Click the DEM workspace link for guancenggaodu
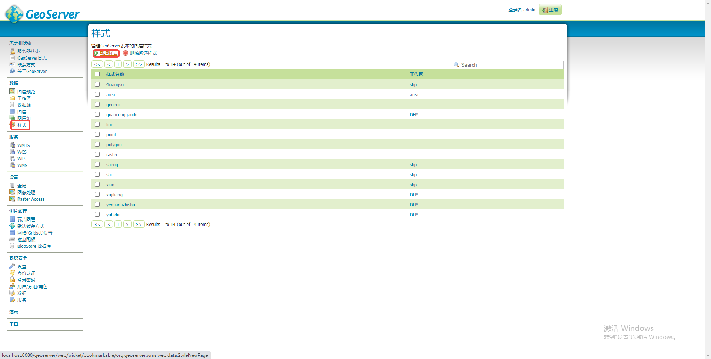Viewport: 711px width, 359px height. (x=414, y=115)
